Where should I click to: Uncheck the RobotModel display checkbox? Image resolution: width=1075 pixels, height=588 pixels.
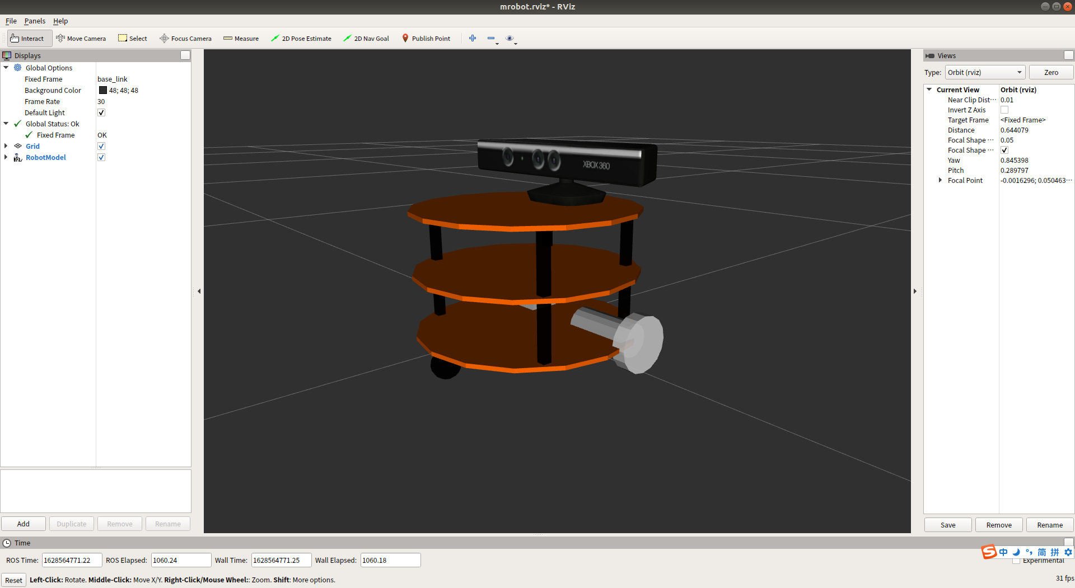pos(101,157)
